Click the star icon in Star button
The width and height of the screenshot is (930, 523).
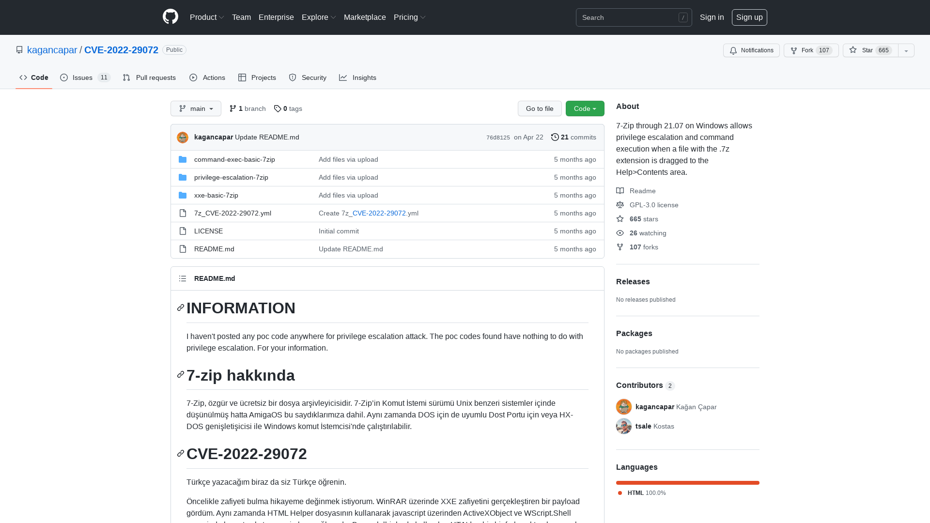coord(853,50)
